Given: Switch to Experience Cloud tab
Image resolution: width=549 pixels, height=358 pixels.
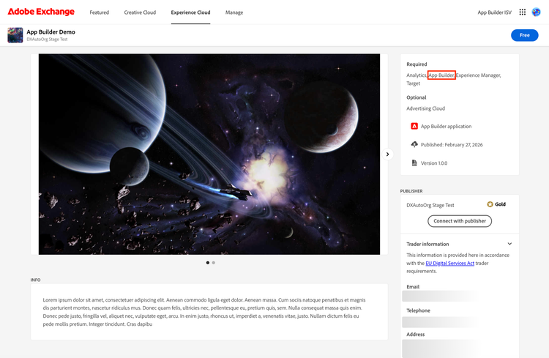Looking at the screenshot, I should click(x=190, y=12).
